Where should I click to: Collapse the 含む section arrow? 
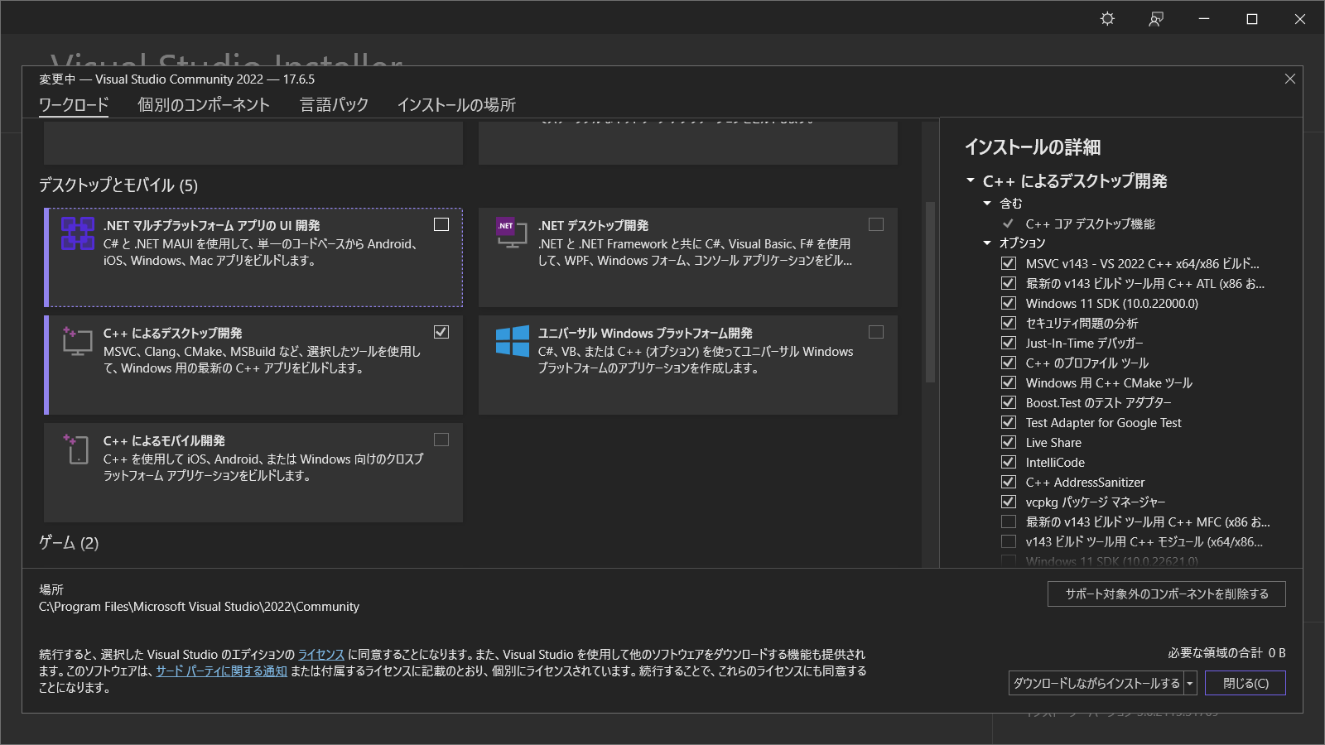click(x=987, y=203)
